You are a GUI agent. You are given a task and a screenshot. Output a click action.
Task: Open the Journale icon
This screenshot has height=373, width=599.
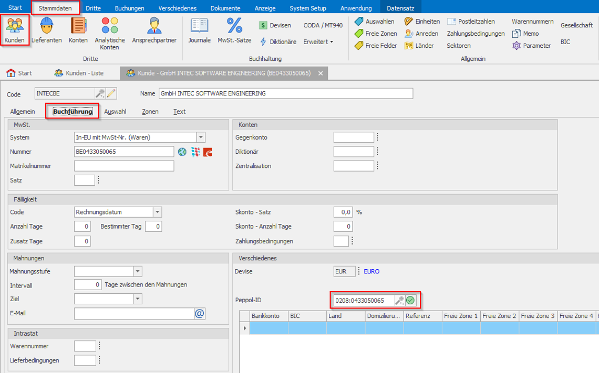pyautogui.click(x=199, y=29)
